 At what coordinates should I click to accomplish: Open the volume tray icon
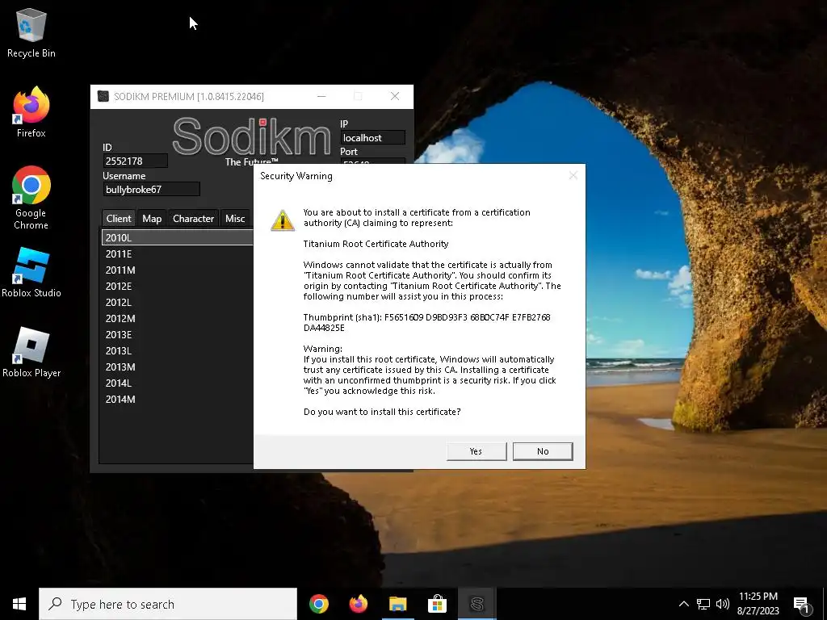tap(723, 604)
